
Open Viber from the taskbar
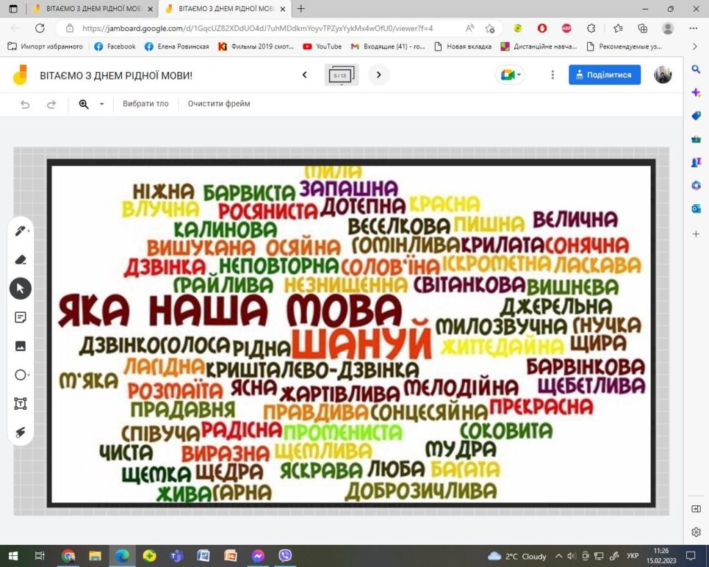click(x=285, y=556)
